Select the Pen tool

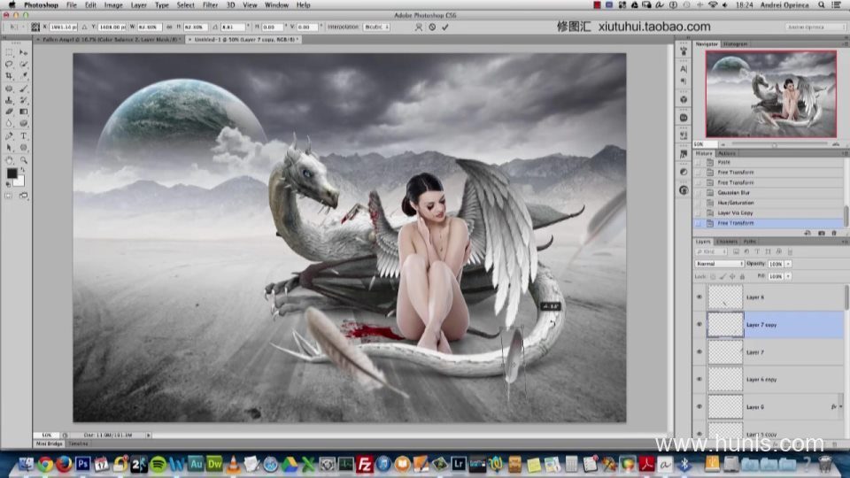click(x=9, y=135)
